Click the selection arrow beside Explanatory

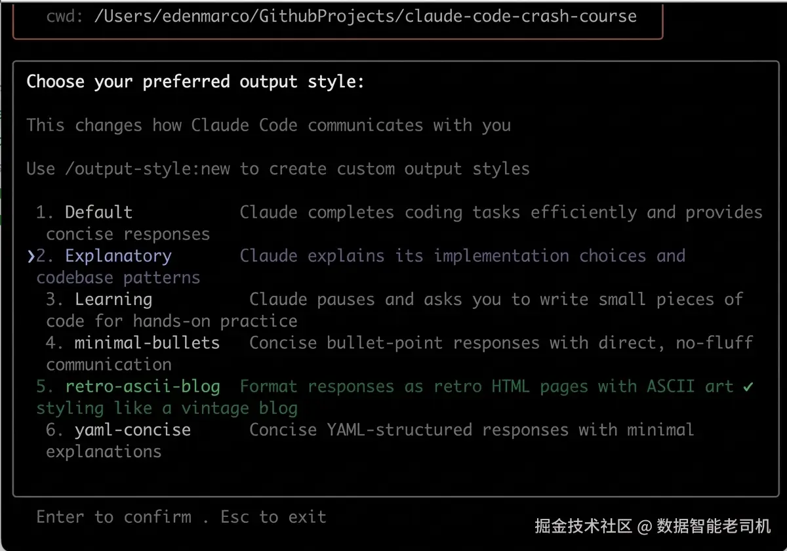(x=31, y=256)
